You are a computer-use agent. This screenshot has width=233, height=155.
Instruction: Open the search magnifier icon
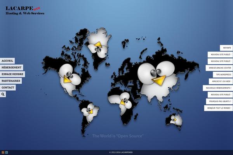click(x=3, y=94)
